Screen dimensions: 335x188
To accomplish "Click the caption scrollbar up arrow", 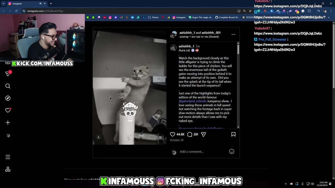I will pos(238,43).
